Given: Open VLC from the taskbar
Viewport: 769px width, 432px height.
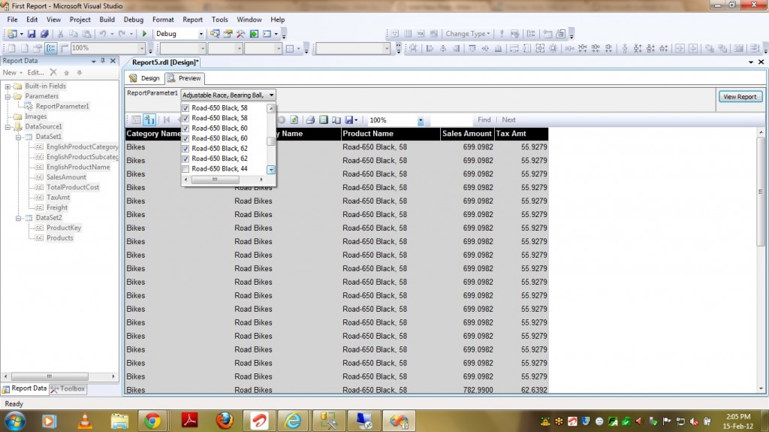Looking at the screenshot, I should (83, 420).
